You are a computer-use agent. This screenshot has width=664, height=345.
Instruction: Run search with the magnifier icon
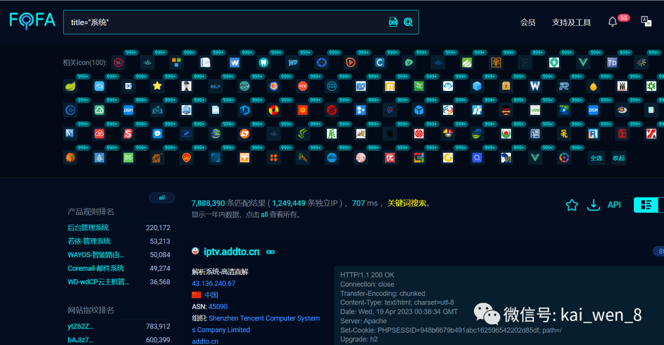pos(408,22)
